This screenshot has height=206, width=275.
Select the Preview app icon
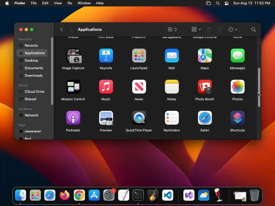point(106,118)
